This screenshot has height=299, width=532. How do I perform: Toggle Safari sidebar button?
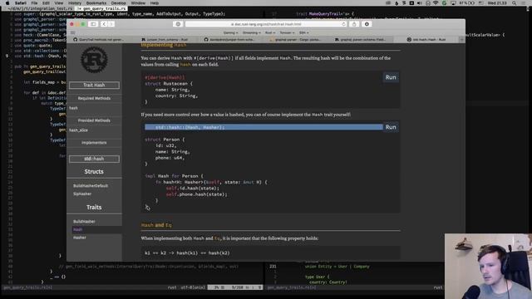click(93, 24)
